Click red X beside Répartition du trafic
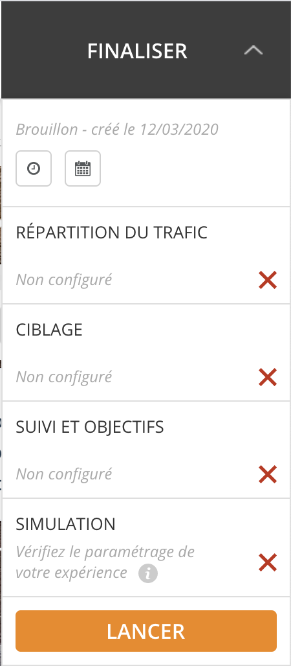The width and height of the screenshot is (291, 666). [x=268, y=281]
